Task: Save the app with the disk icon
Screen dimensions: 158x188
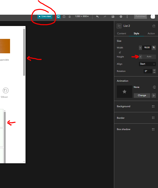Action: click(113, 16)
